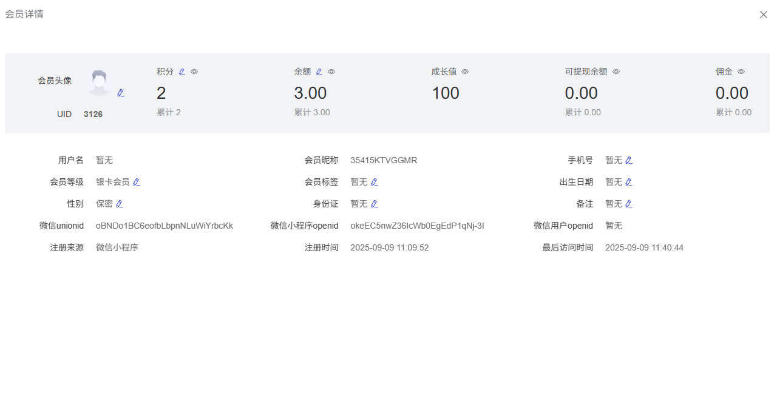Toggle visibility eye next to 余额
Image resolution: width=777 pixels, height=393 pixels.
click(331, 72)
